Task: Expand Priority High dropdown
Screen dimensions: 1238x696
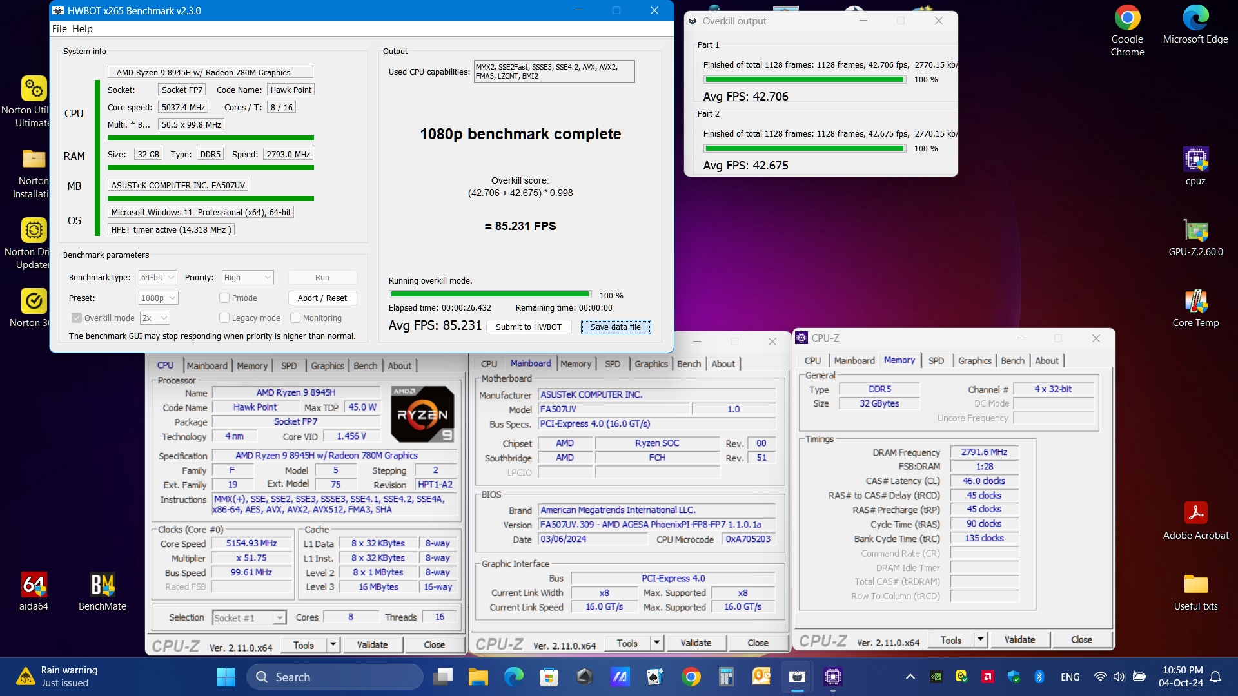Action: click(x=248, y=277)
